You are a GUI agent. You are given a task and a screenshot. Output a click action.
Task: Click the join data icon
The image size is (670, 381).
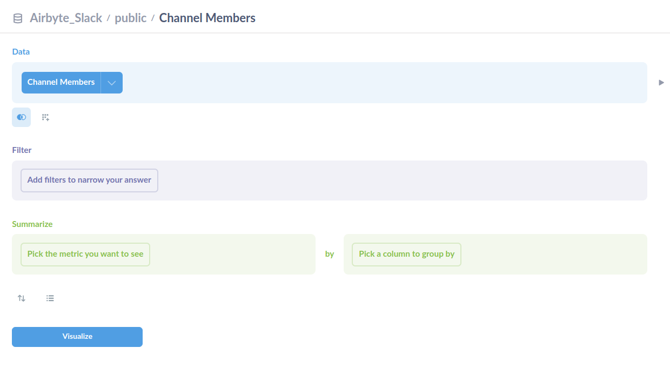click(22, 117)
